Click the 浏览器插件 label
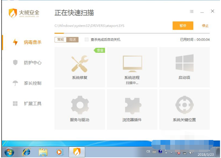221x158 pixels. point(132,120)
